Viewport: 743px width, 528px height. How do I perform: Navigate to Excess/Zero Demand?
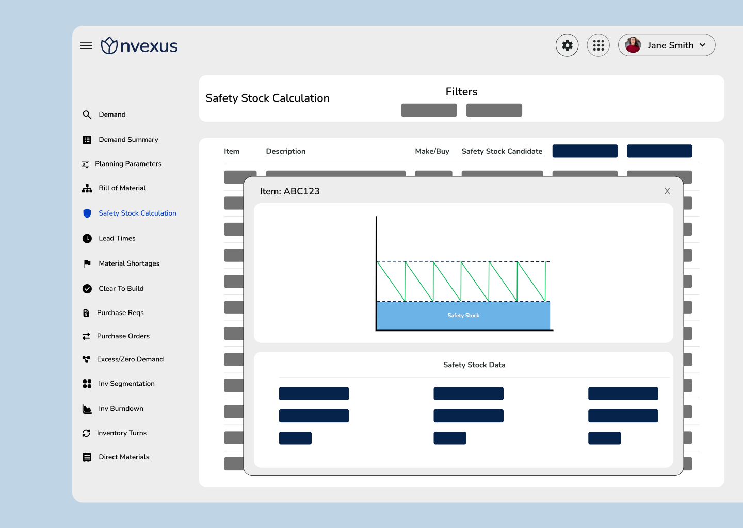[x=130, y=359]
